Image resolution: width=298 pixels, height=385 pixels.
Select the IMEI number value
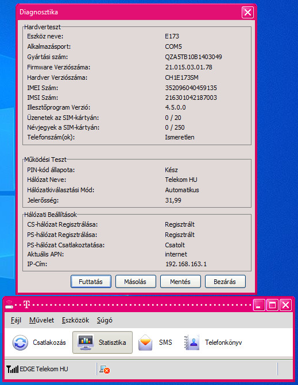[x=191, y=88]
